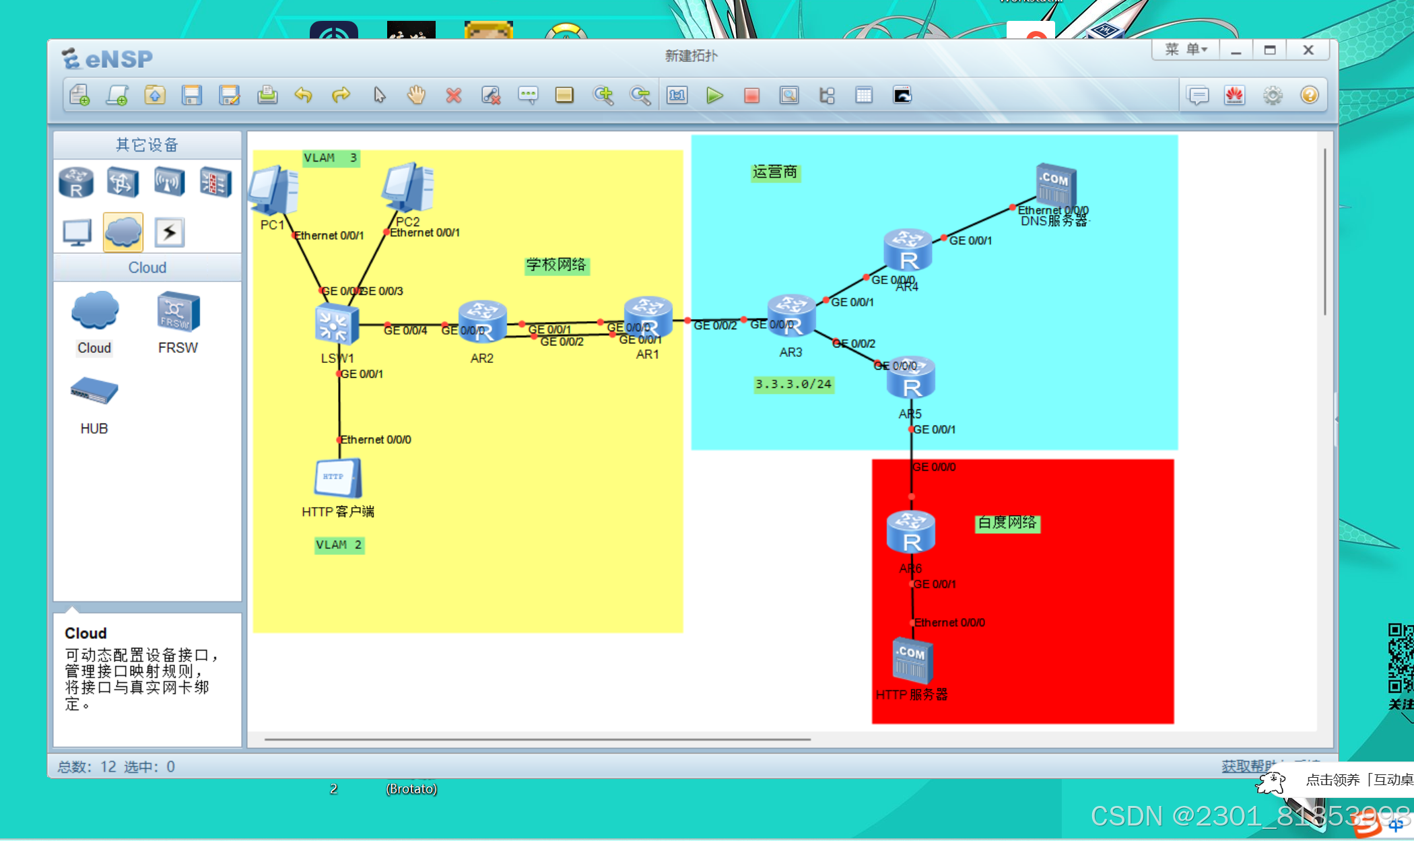
Task: Click the text note bubble tool
Action: click(x=528, y=96)
